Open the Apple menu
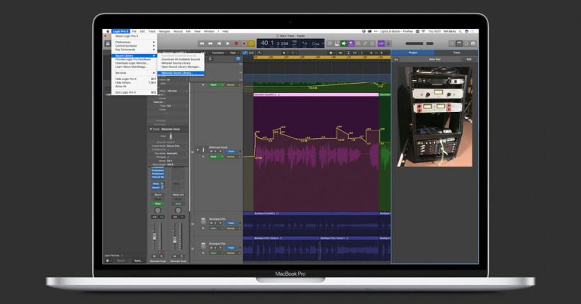The width and height of the screenshot is (581, 304). coord(108,31)
